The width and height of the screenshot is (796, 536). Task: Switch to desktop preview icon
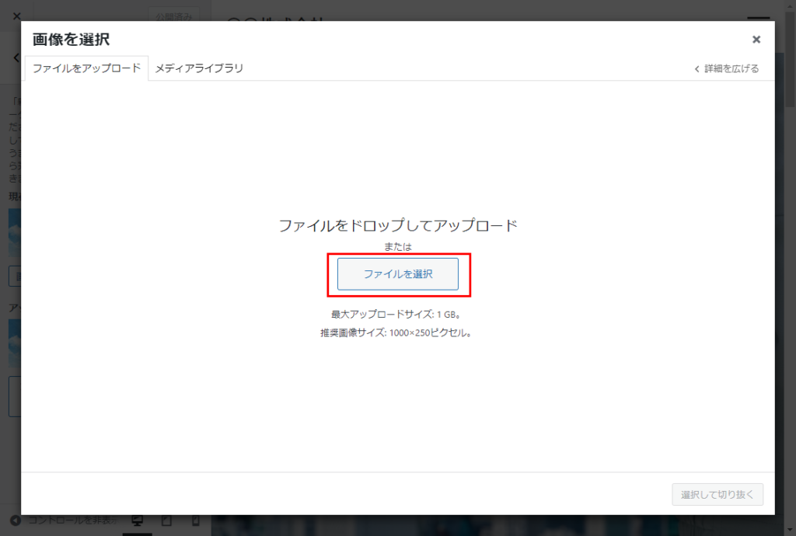[x=138, y=520]
